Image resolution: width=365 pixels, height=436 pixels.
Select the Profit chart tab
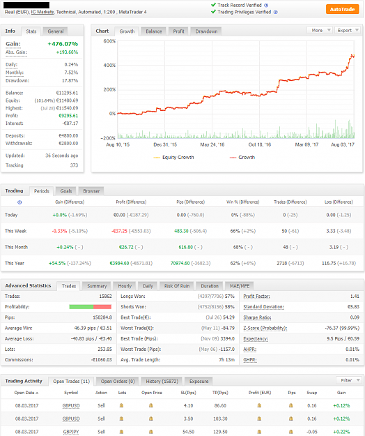point(178,31)
